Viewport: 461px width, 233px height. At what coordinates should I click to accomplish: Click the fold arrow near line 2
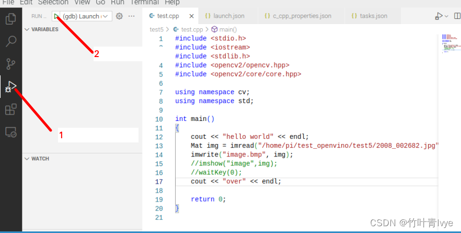[160, 47]
